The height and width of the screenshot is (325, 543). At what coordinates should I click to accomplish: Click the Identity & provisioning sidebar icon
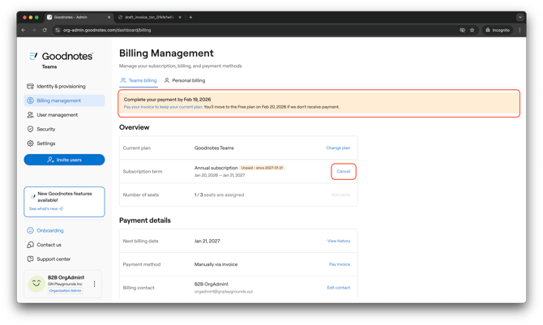31,86
